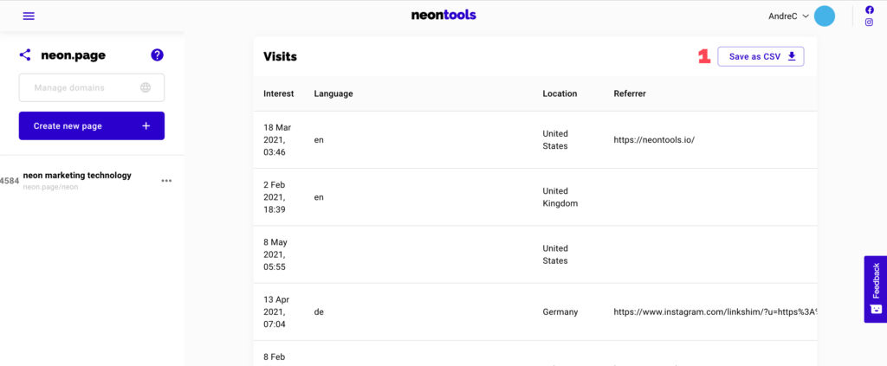Screen dimensions: 887x366
Task: Click the Visits heading
Action: click(280, 56)
